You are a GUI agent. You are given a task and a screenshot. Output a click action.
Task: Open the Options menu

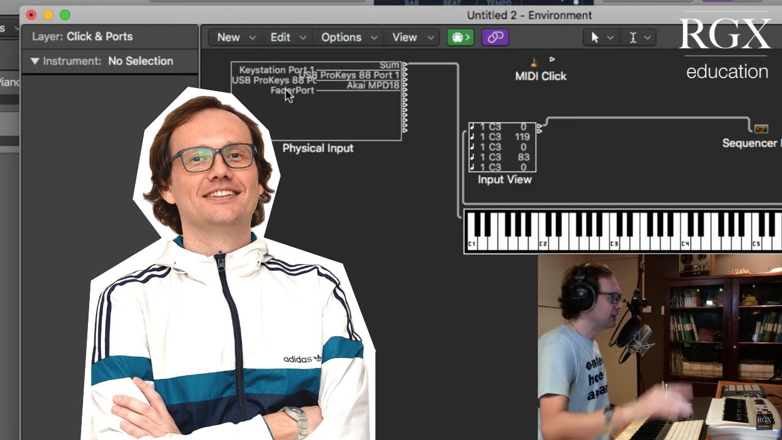tap(349, 37)
